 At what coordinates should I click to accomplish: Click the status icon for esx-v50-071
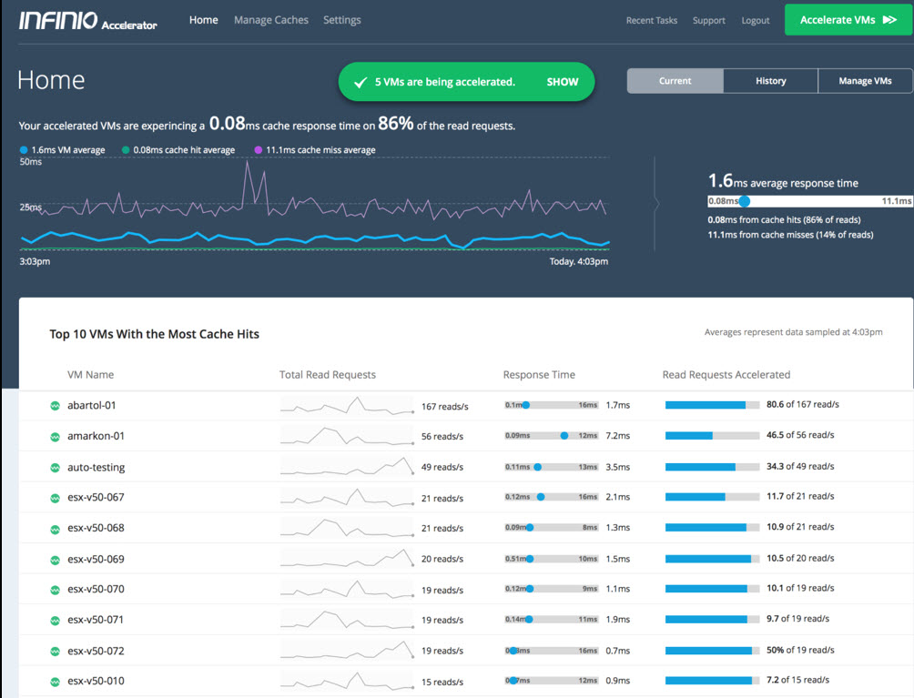click(x=55, y=621)
